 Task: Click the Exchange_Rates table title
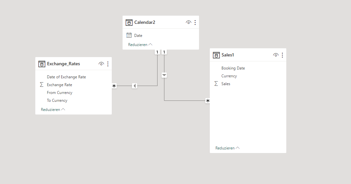click(63, 64)
